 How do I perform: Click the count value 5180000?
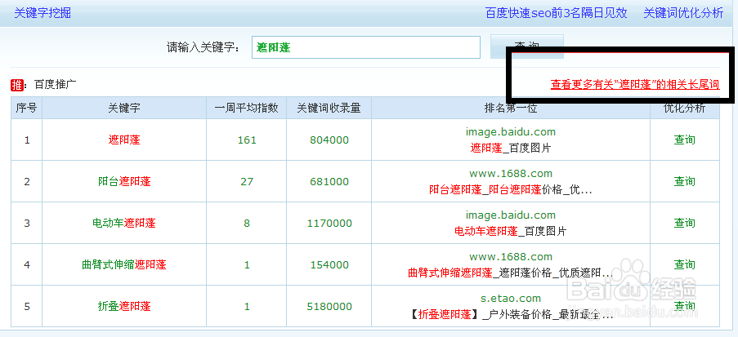point(329,307)
